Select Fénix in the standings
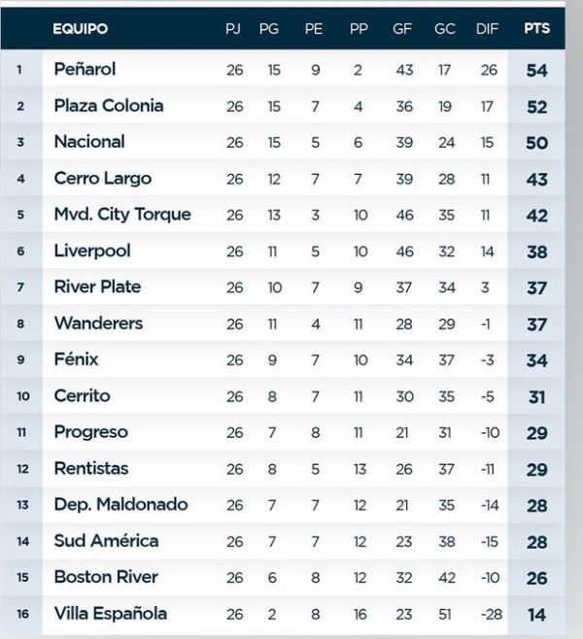The height and width of the screenshot is (639, 583). tap(76, 359)
